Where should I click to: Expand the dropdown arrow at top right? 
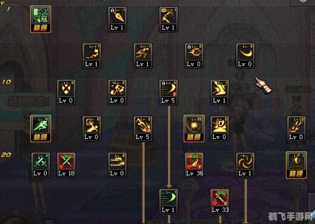(x=303, y=2)
